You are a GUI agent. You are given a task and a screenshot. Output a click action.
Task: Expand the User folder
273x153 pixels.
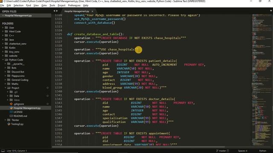[3, 28]
